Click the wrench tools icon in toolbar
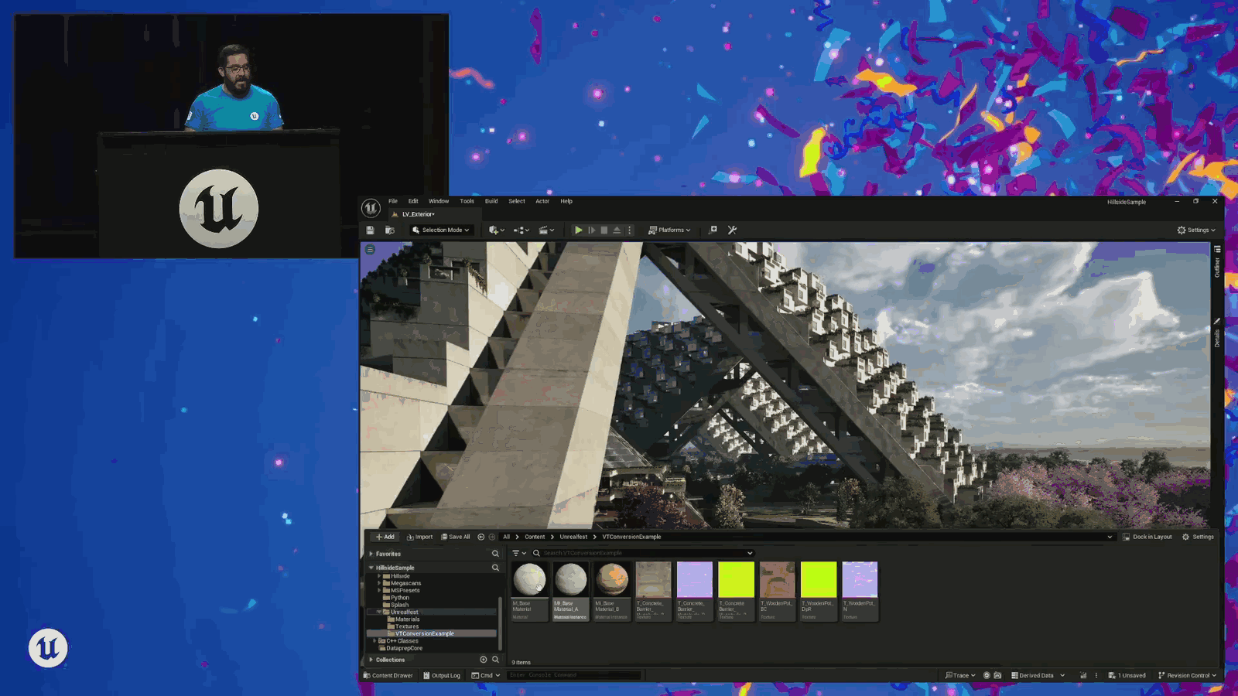Image resolution: width=1238 pixels, height=696 pixels. click(x=732, y=230)
